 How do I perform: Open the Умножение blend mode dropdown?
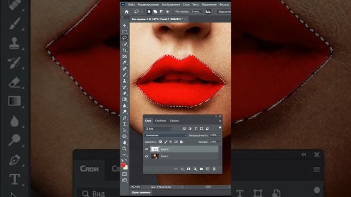(x=166, y=135)
